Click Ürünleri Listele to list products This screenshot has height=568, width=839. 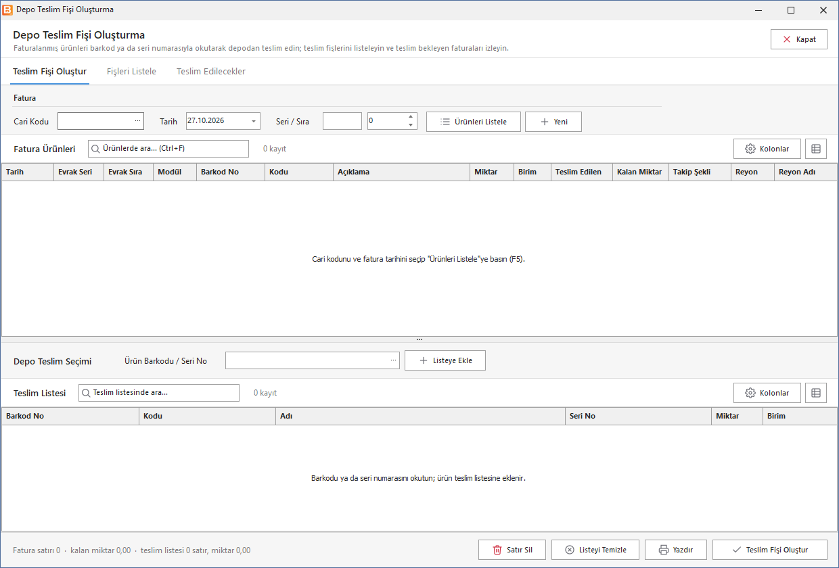click(473, 122)
